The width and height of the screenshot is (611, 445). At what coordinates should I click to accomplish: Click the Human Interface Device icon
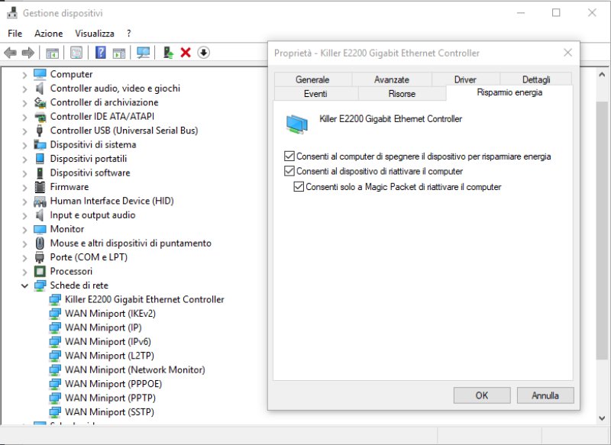tap(40, 201)
